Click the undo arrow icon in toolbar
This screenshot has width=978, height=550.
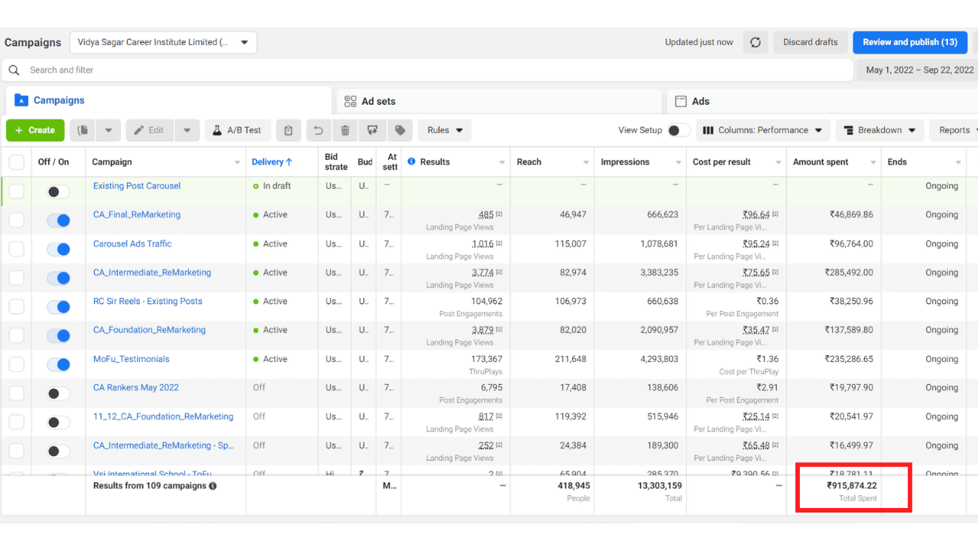[x=319, y=131]
